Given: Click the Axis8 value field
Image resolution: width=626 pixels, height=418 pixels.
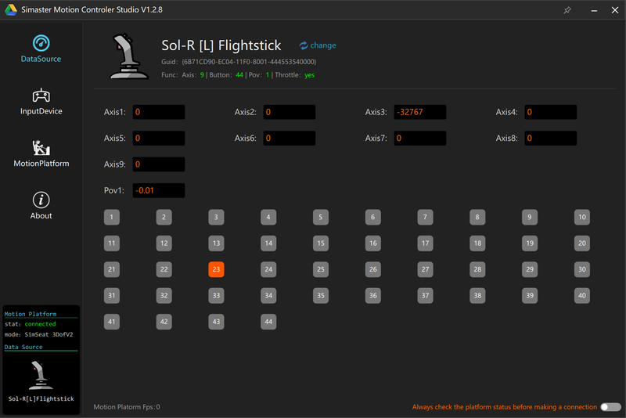Looking at the screenshot, I should pos(550,138).
